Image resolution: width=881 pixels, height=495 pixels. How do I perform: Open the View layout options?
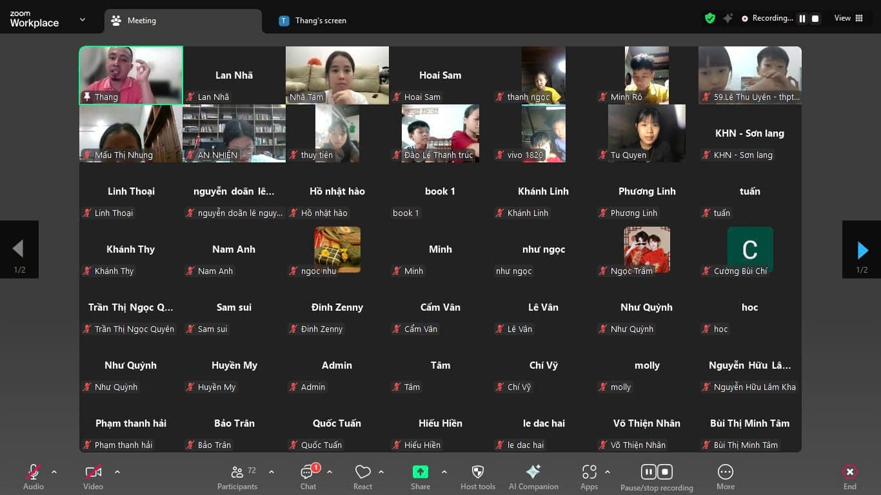pos(848,18)
